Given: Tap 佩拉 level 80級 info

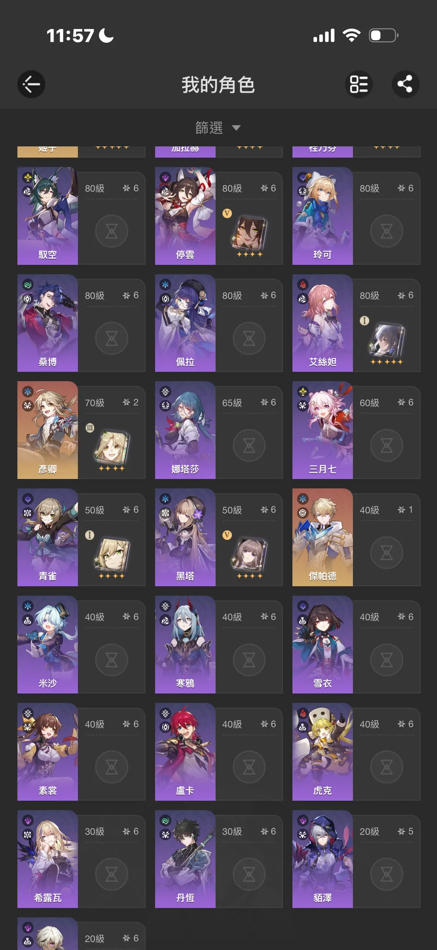Looking at the screenshot, I should click(x=232, y=296).
